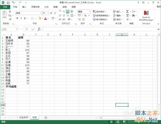Open the font size dropdown
This screenshot has width=161, height=124.
tap(48, 13)
